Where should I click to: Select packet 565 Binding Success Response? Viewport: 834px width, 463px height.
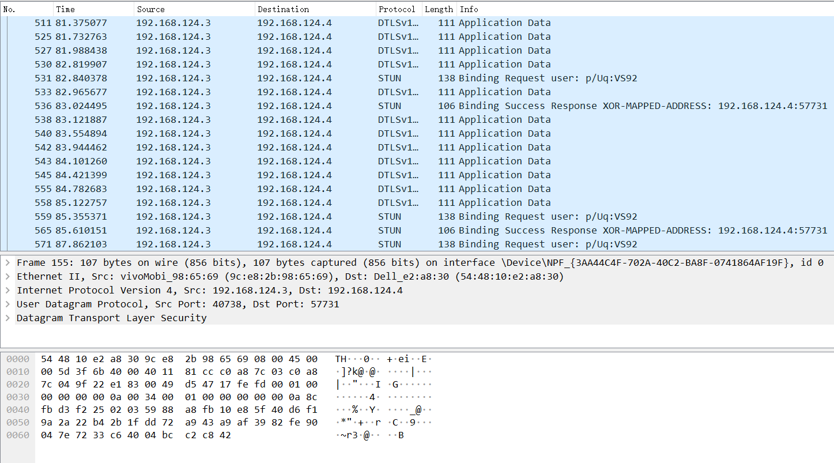pyautogui.click(x=288, y=231)
